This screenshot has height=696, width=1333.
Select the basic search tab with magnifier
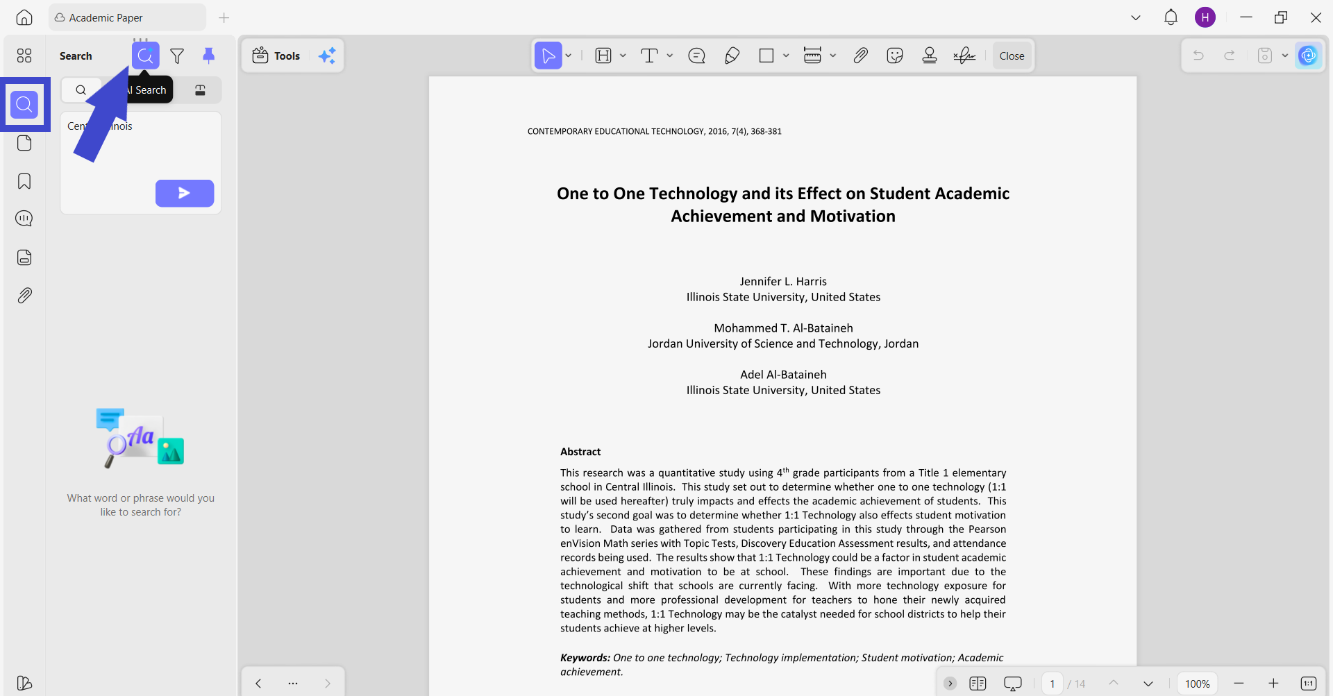coord(81,90)
